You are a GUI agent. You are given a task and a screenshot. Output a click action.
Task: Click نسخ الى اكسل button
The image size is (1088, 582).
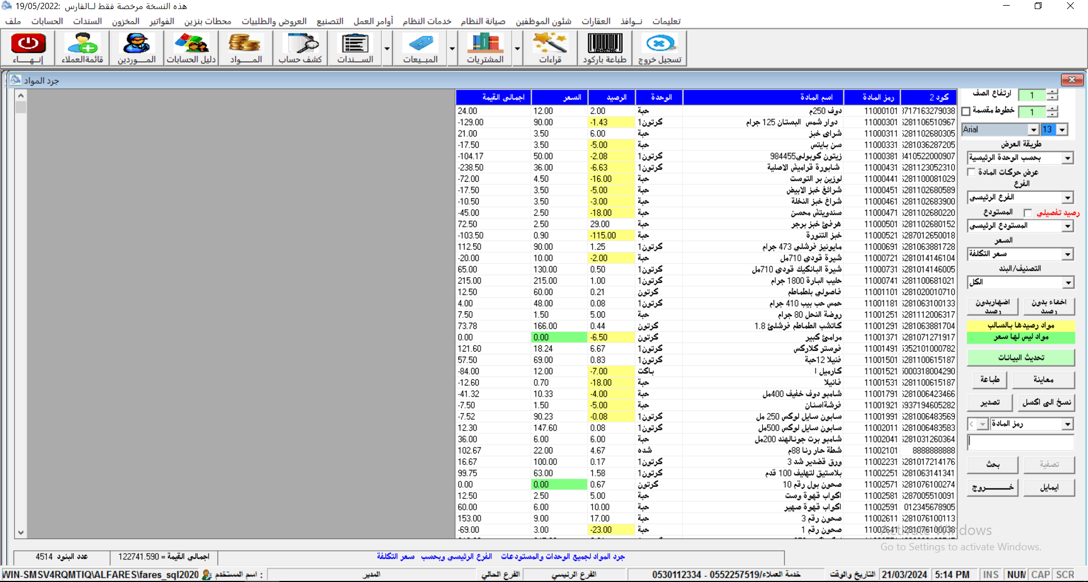(x=1046, y=402)
